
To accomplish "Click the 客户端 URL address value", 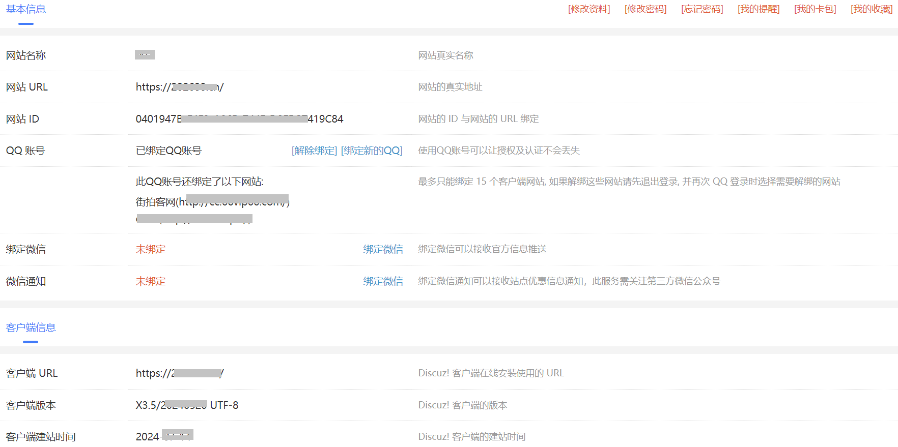I will [179, 373].
